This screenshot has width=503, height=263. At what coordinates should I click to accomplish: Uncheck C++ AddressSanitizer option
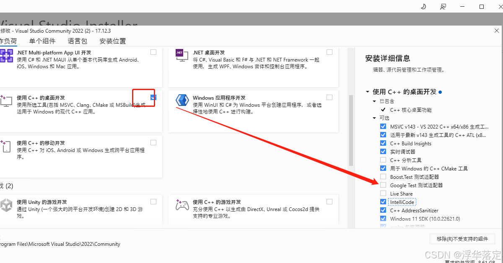coord(383,210)
